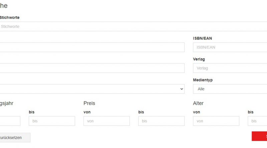267x148 pixels.
Task: Click wide text field left of ISBN/EAN
Action: (92, 47)
